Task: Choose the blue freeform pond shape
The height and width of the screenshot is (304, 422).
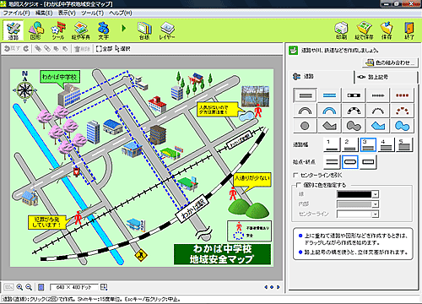Action: [x=402, y=126]
